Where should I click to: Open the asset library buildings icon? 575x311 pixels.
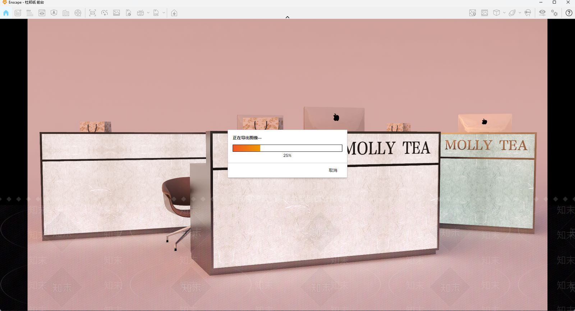(x=66, y=13)
